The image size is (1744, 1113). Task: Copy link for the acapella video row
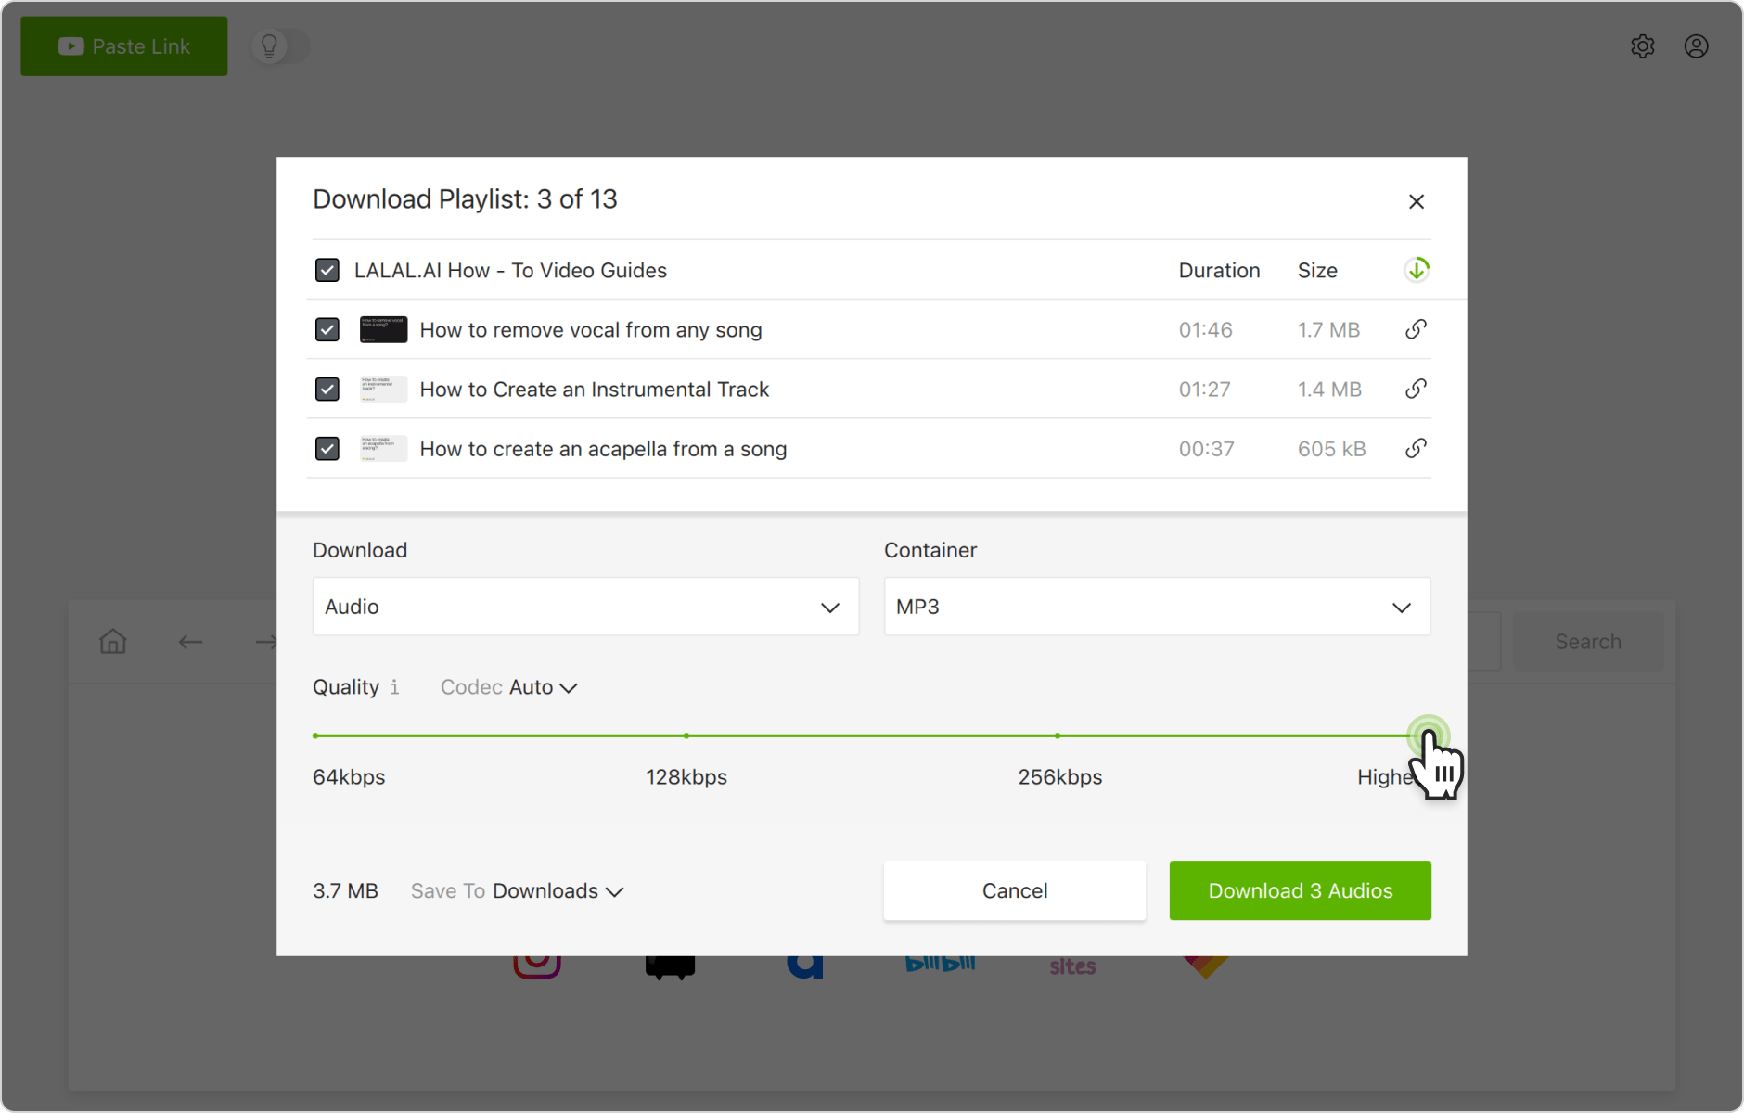pos(1416,448)
